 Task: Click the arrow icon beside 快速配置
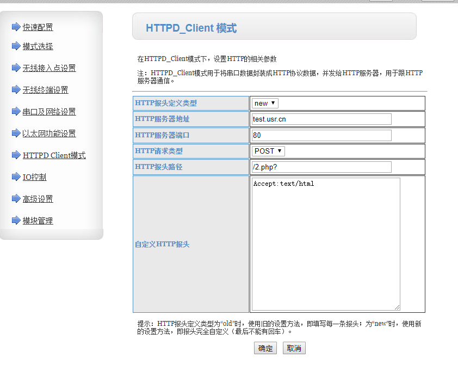coord(16,27)
